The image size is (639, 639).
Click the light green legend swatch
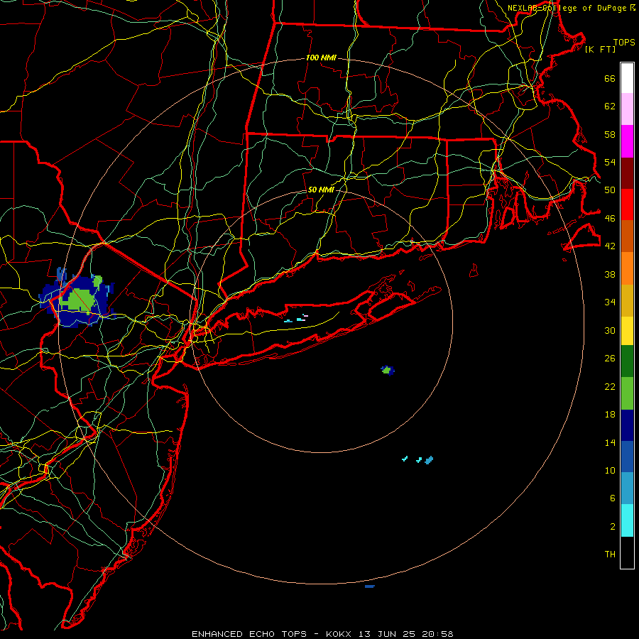(x=627, y=393)
